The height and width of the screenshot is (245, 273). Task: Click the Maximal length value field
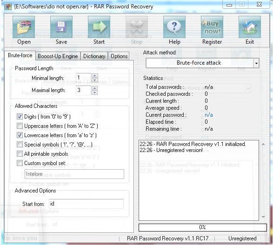pos(83,90)
